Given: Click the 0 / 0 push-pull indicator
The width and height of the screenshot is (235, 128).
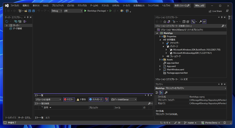Looking at the screenshot, I should [x=165, y=123].
